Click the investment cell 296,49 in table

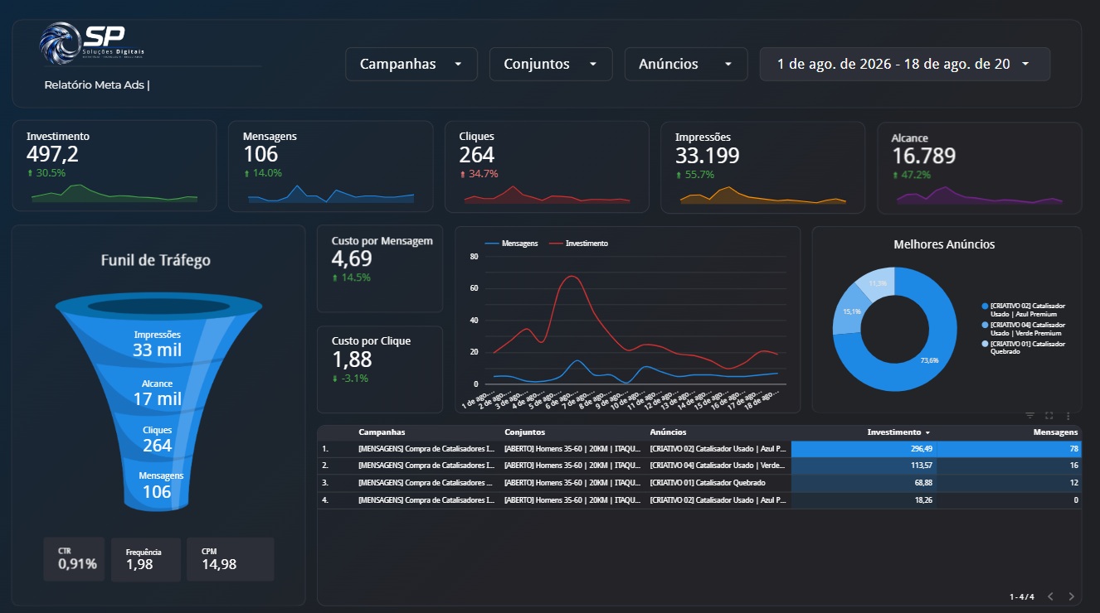coord(864,448)
